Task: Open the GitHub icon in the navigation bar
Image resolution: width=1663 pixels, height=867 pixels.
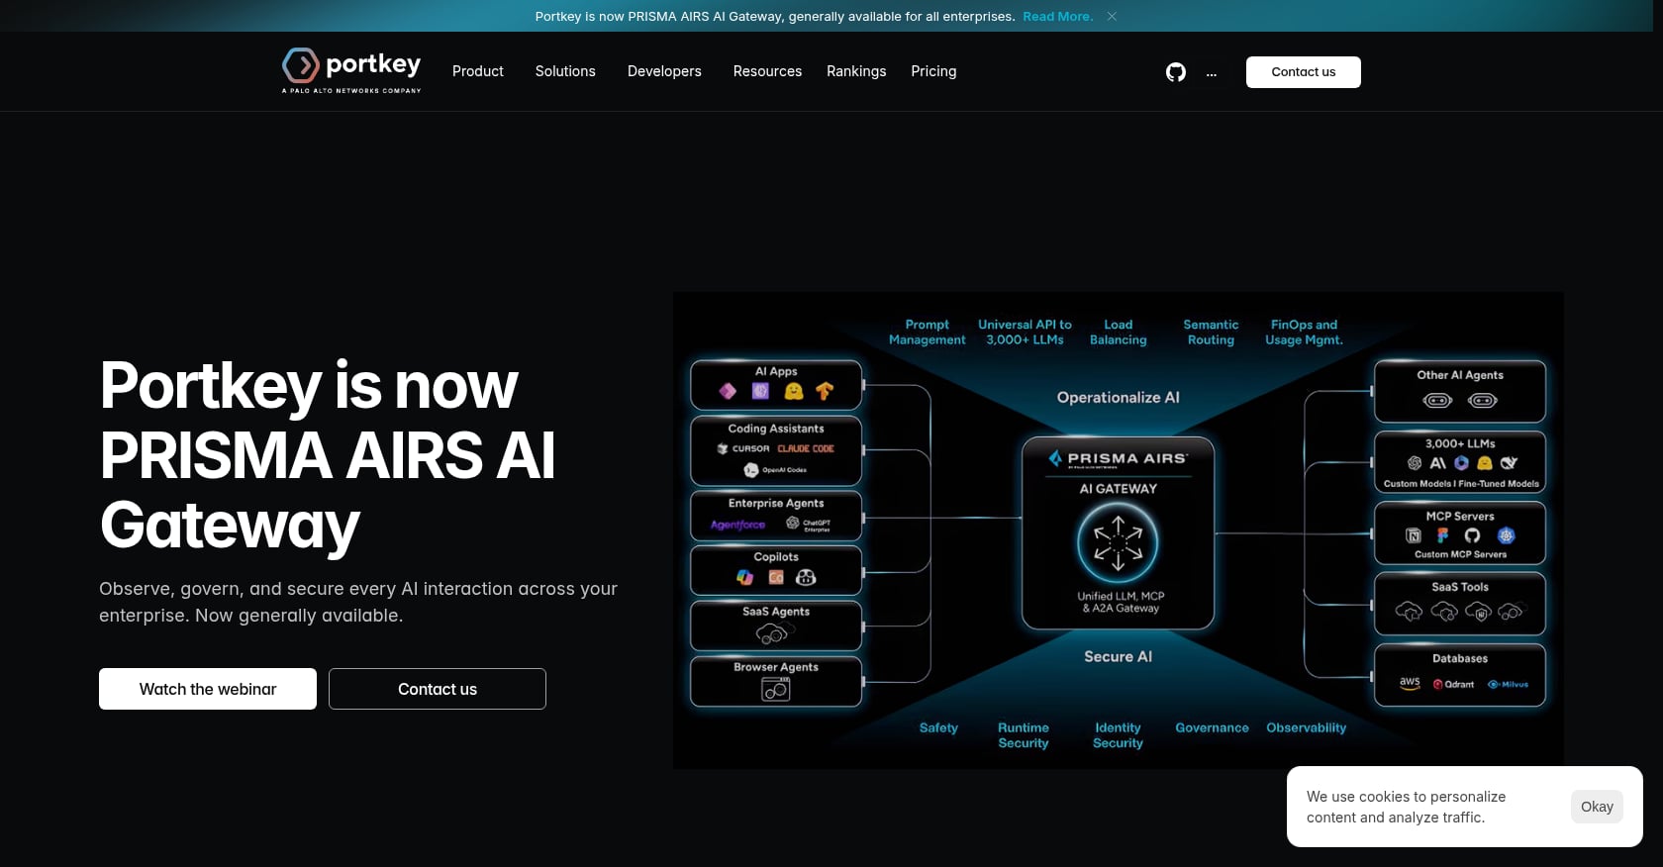Action: pos(1176,72)
